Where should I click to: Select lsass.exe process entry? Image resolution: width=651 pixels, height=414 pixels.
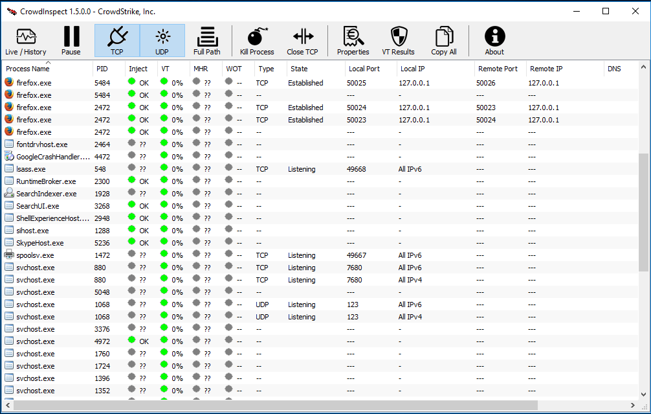click(x=320, y=169)
